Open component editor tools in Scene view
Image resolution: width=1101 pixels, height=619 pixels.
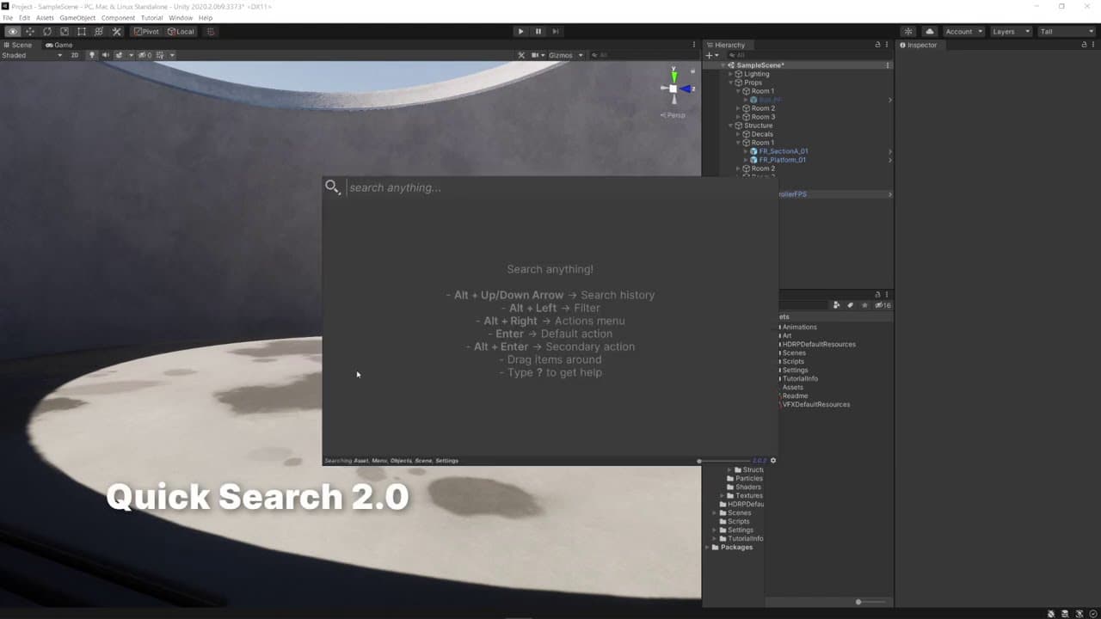(521, 55)
